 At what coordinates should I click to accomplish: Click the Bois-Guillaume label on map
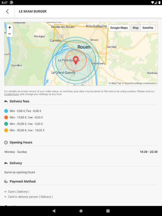(96, 26)
